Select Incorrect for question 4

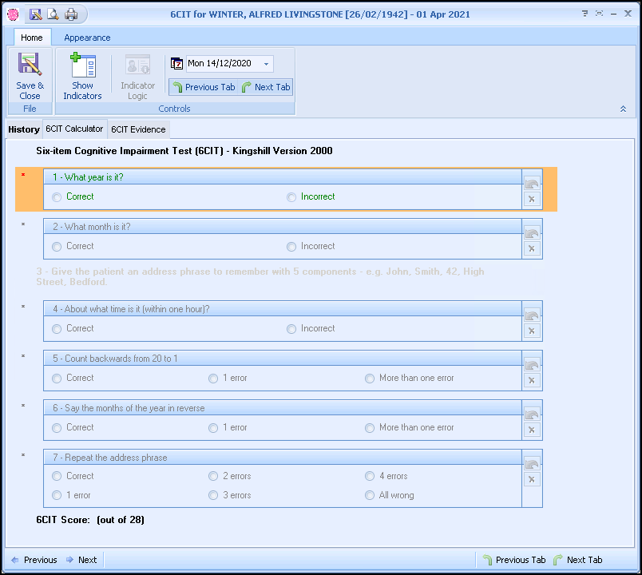tap(291, 328)
